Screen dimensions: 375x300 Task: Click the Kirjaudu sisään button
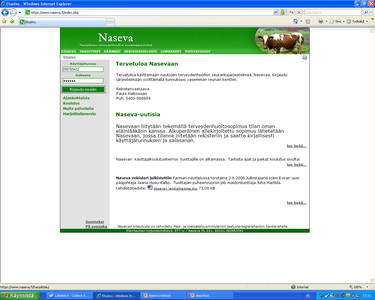(83, 89)
